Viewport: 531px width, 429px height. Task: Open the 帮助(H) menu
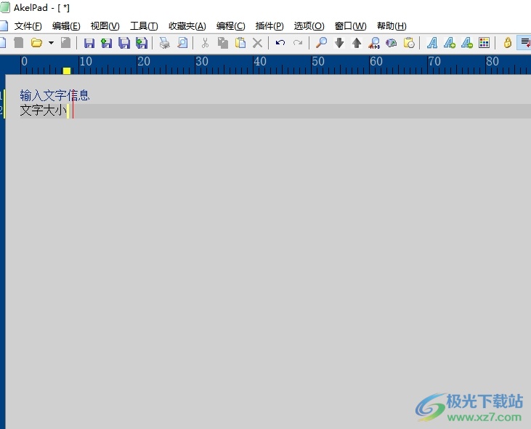(392, 25)
